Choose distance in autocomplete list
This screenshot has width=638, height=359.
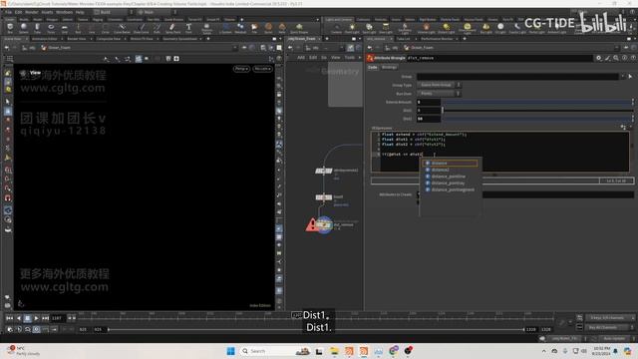pyautogui.click(x=451, y=163)
